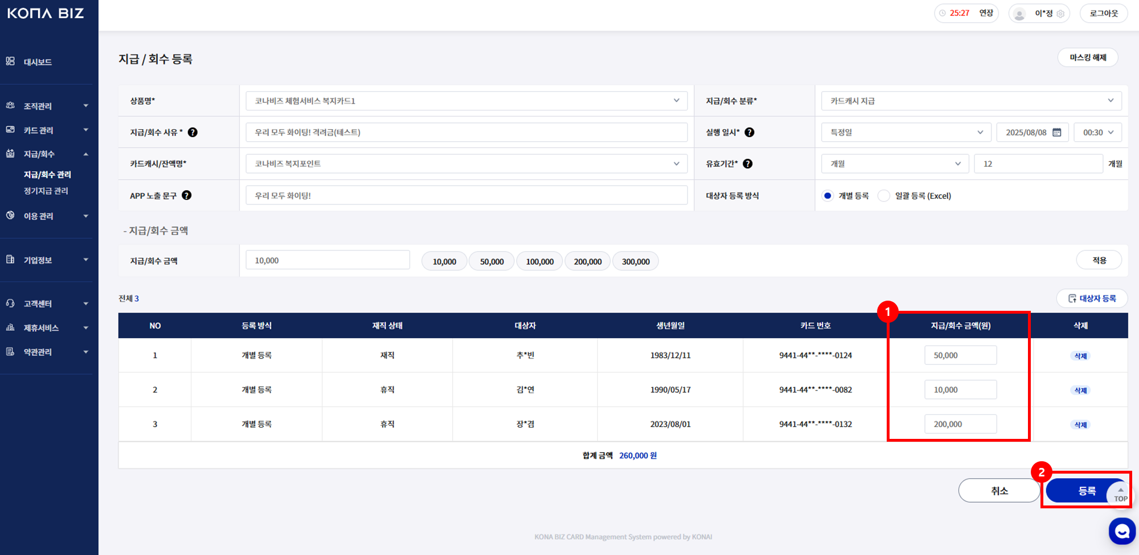
Task: Open the 상품명 dropdown
Action: 466,101
